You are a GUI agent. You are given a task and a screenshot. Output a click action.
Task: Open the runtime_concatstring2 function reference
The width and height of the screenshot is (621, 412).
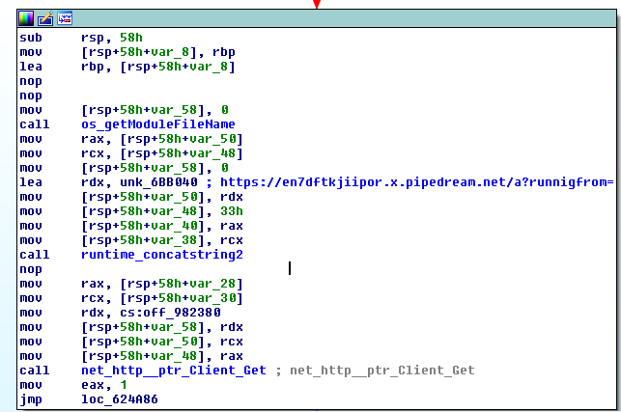(162, 255)
